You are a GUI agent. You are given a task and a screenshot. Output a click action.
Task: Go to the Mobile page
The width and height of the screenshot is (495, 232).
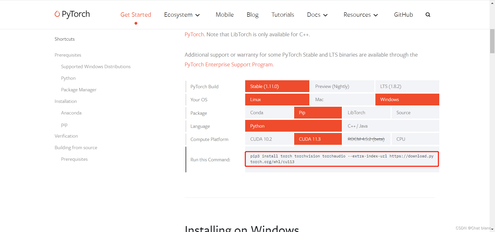pyautogui.click(x=225, y=15)
